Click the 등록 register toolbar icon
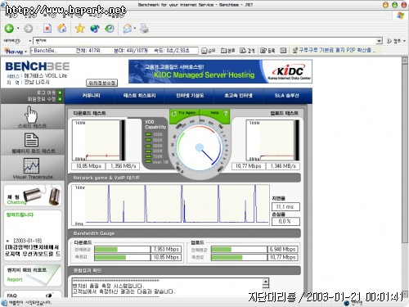409x307 pixels. pos(267,51)
